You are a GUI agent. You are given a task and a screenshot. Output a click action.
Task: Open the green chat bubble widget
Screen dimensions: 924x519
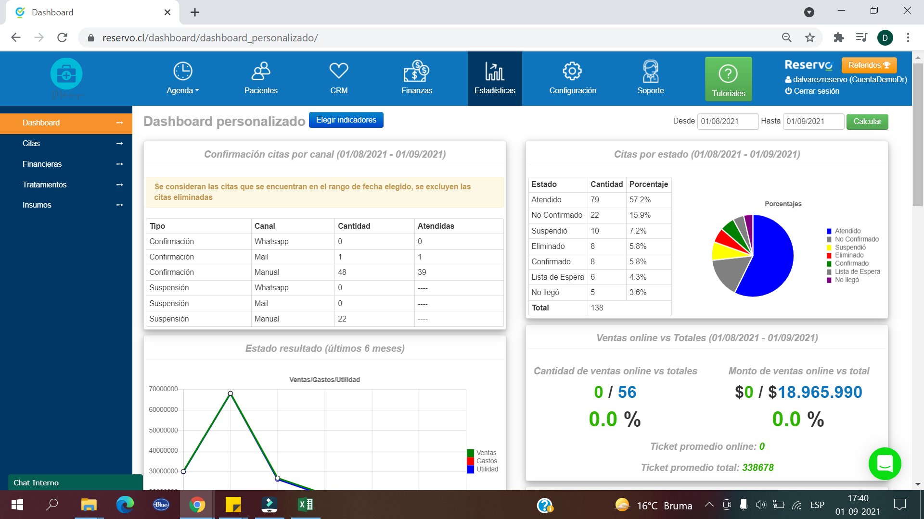coord(885,464)
